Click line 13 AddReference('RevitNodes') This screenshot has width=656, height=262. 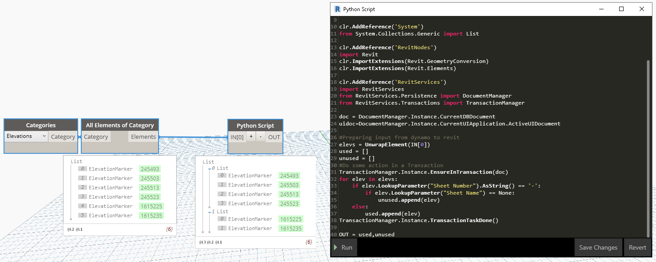(x=388, y=47)
